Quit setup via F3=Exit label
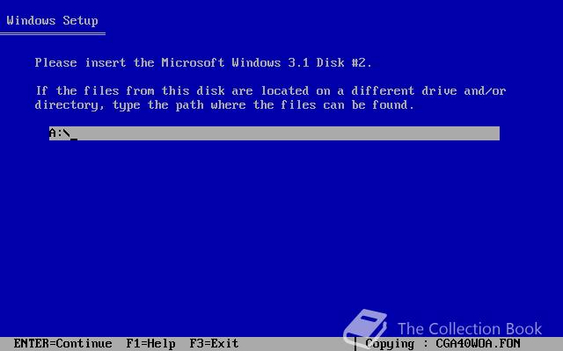Screen dimensions: 563x351 point(214,343)
